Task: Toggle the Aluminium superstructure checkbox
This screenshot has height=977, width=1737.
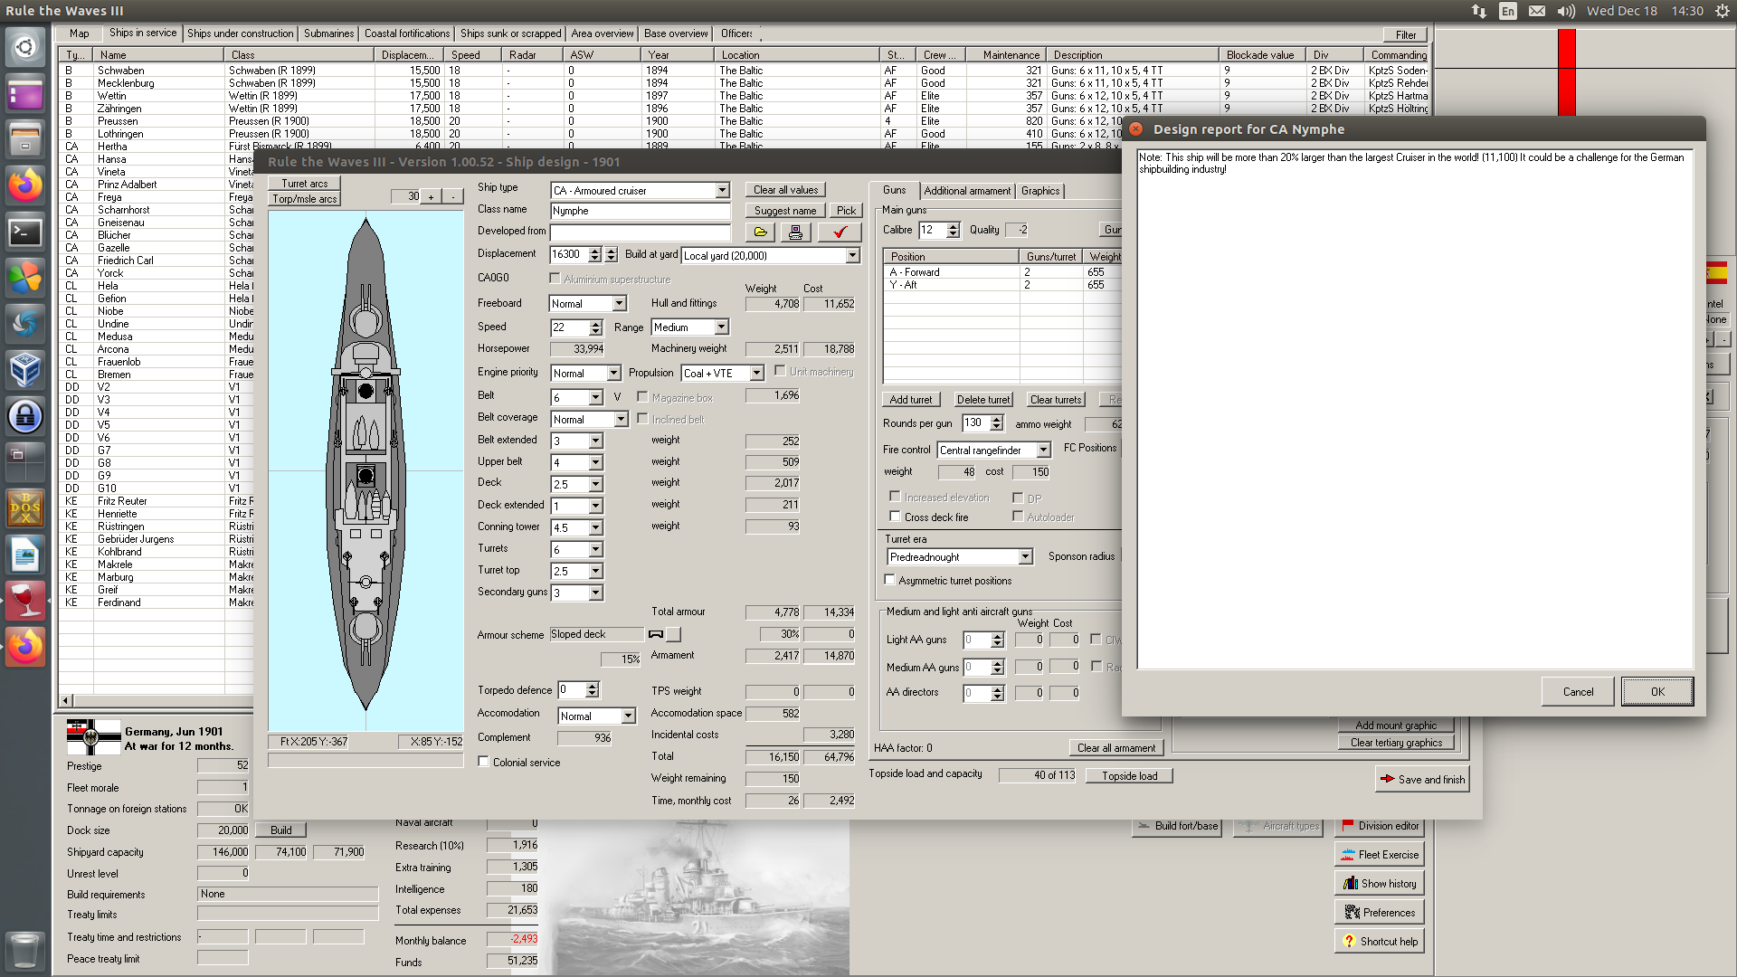Action: click(x=555, y=279)
